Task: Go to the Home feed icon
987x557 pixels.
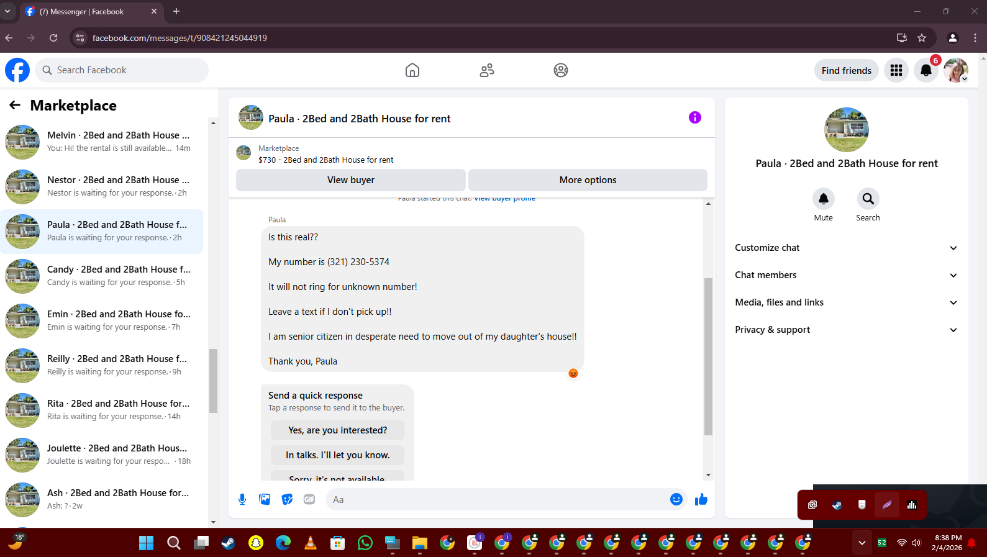Action: tap(412, 70)
